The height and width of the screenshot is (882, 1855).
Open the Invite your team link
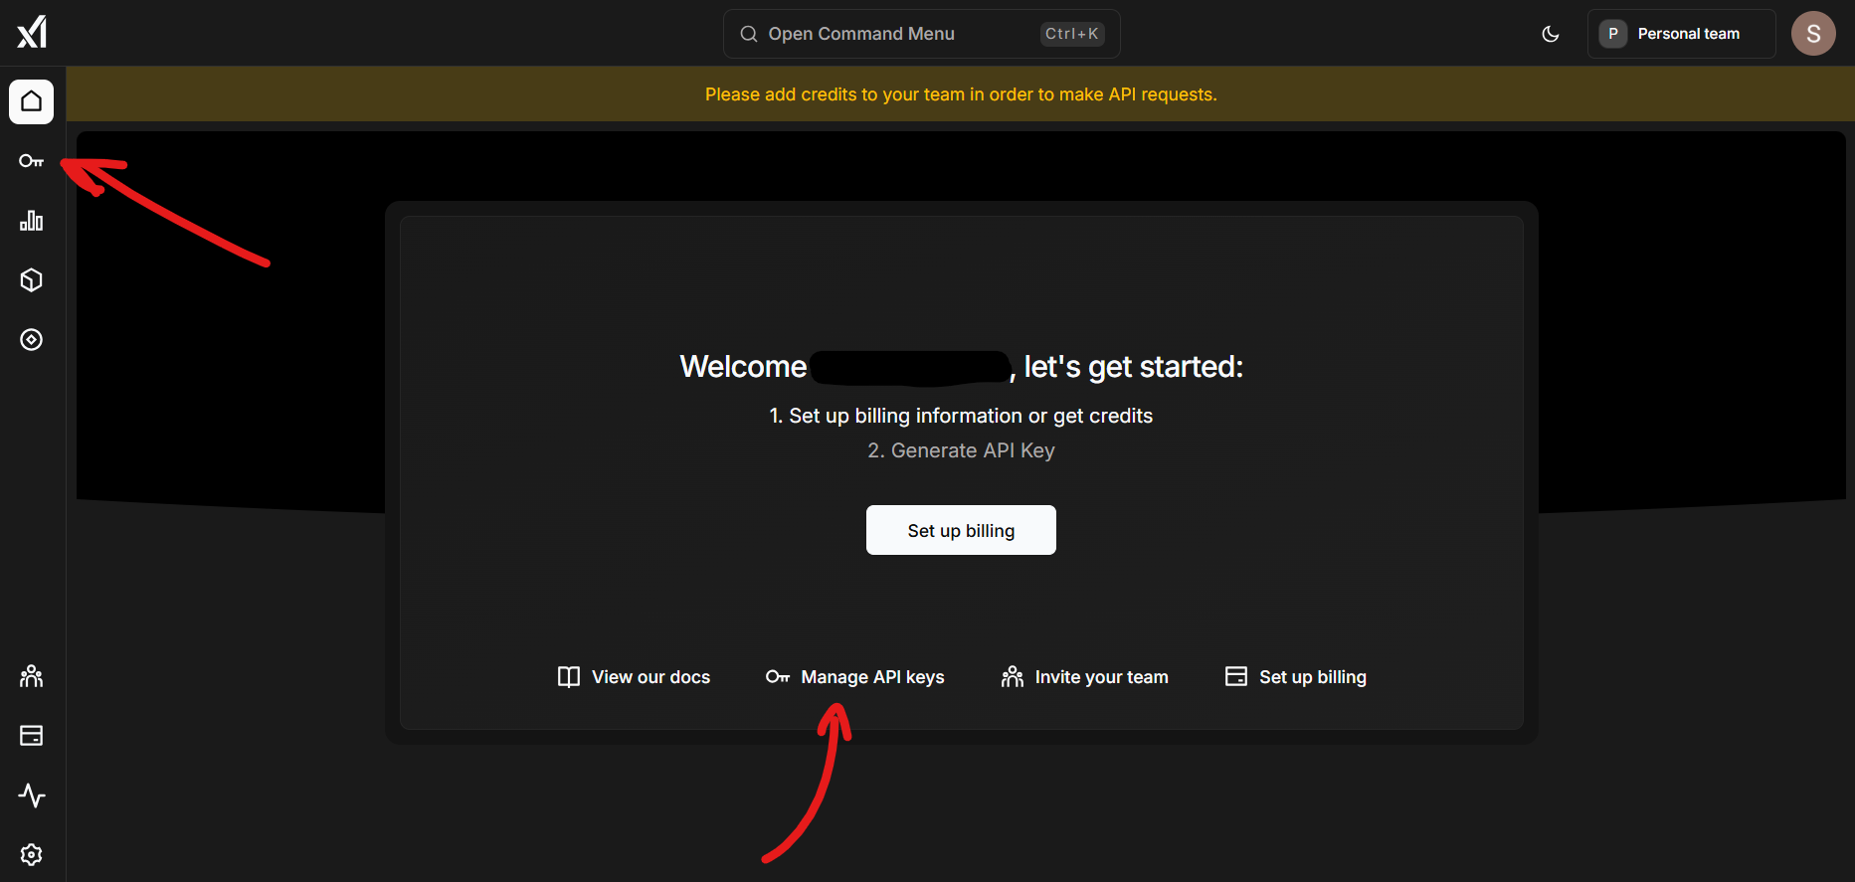click(x=1085, y=677)
